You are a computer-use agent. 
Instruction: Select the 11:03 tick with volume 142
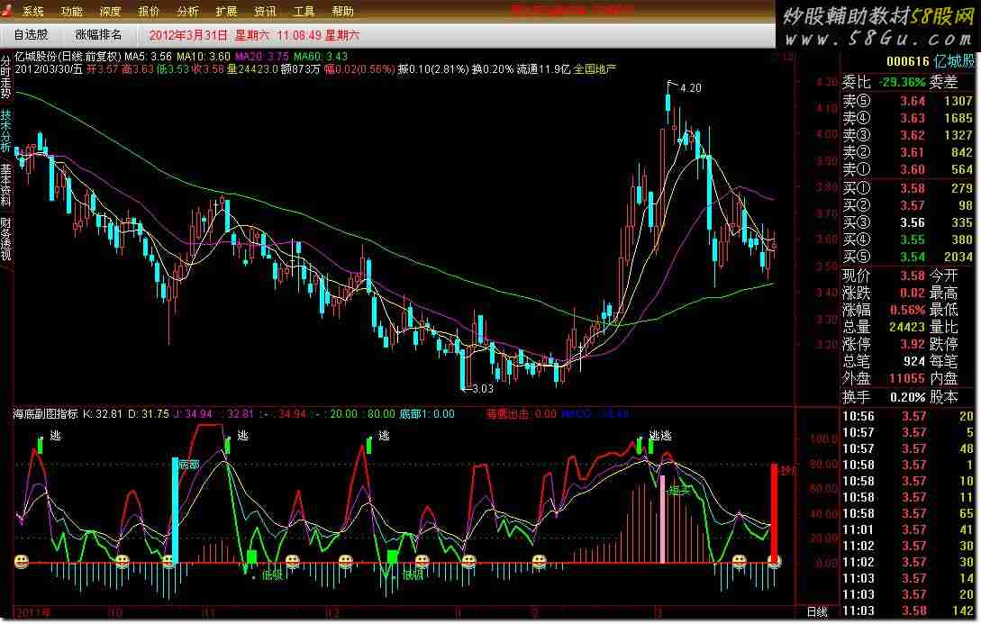908,611
